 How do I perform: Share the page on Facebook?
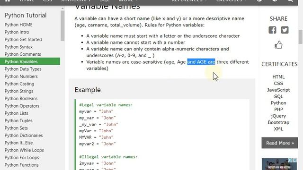[x=272, y=30]
